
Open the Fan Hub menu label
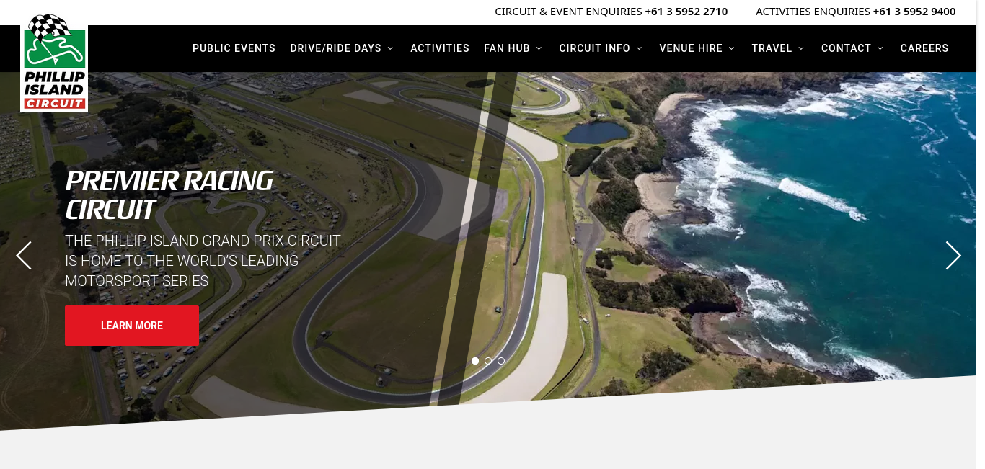point(507,48)
